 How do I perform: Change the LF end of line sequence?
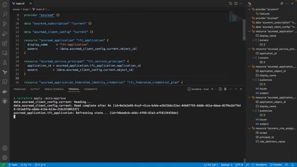247,165
